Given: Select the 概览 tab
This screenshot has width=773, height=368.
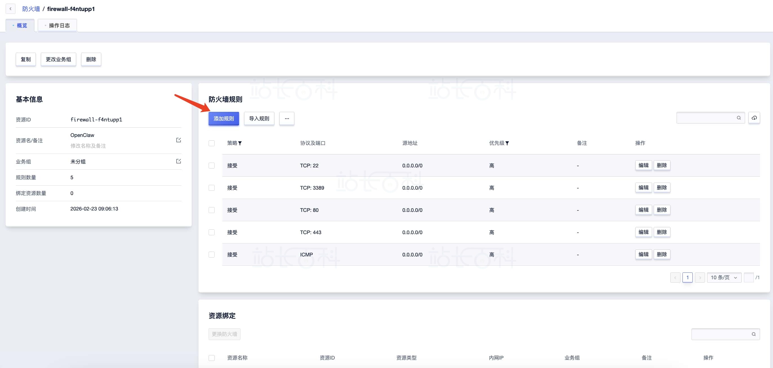Looking at the screenshot, I should [20, 25].
